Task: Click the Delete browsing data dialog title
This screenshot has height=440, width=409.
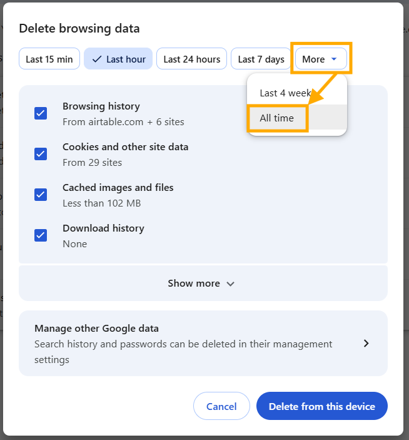Action: click(x=79, y=28)
